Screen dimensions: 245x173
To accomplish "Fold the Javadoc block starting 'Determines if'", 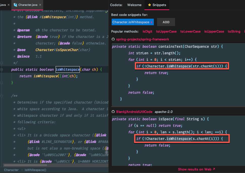I will click(2, 96).
